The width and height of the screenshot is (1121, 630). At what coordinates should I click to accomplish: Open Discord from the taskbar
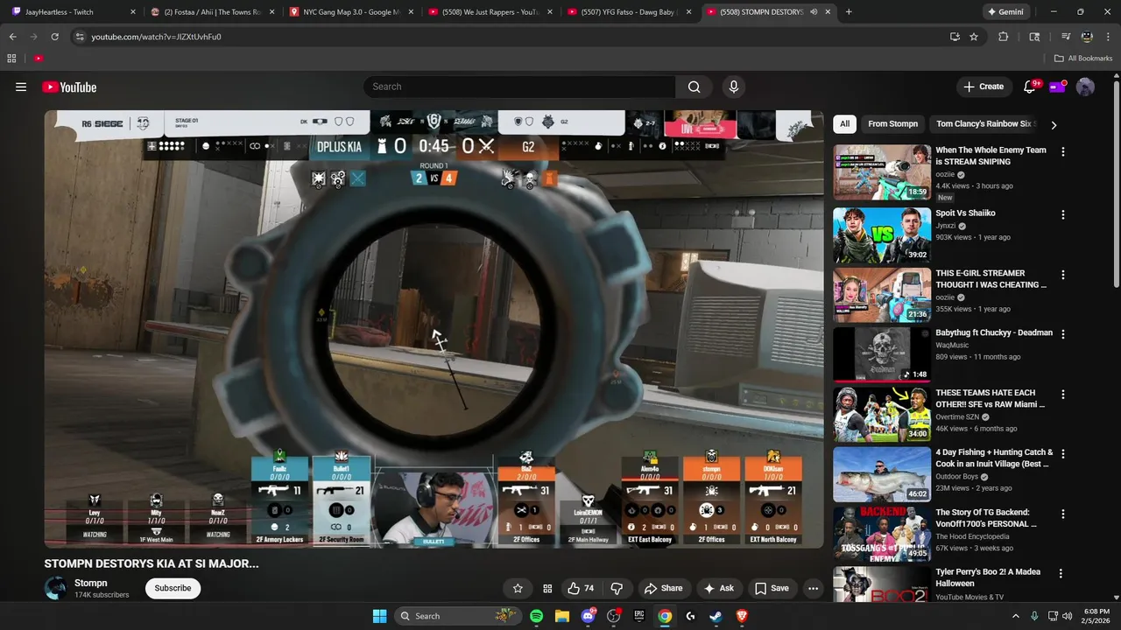tap(588, 616)
